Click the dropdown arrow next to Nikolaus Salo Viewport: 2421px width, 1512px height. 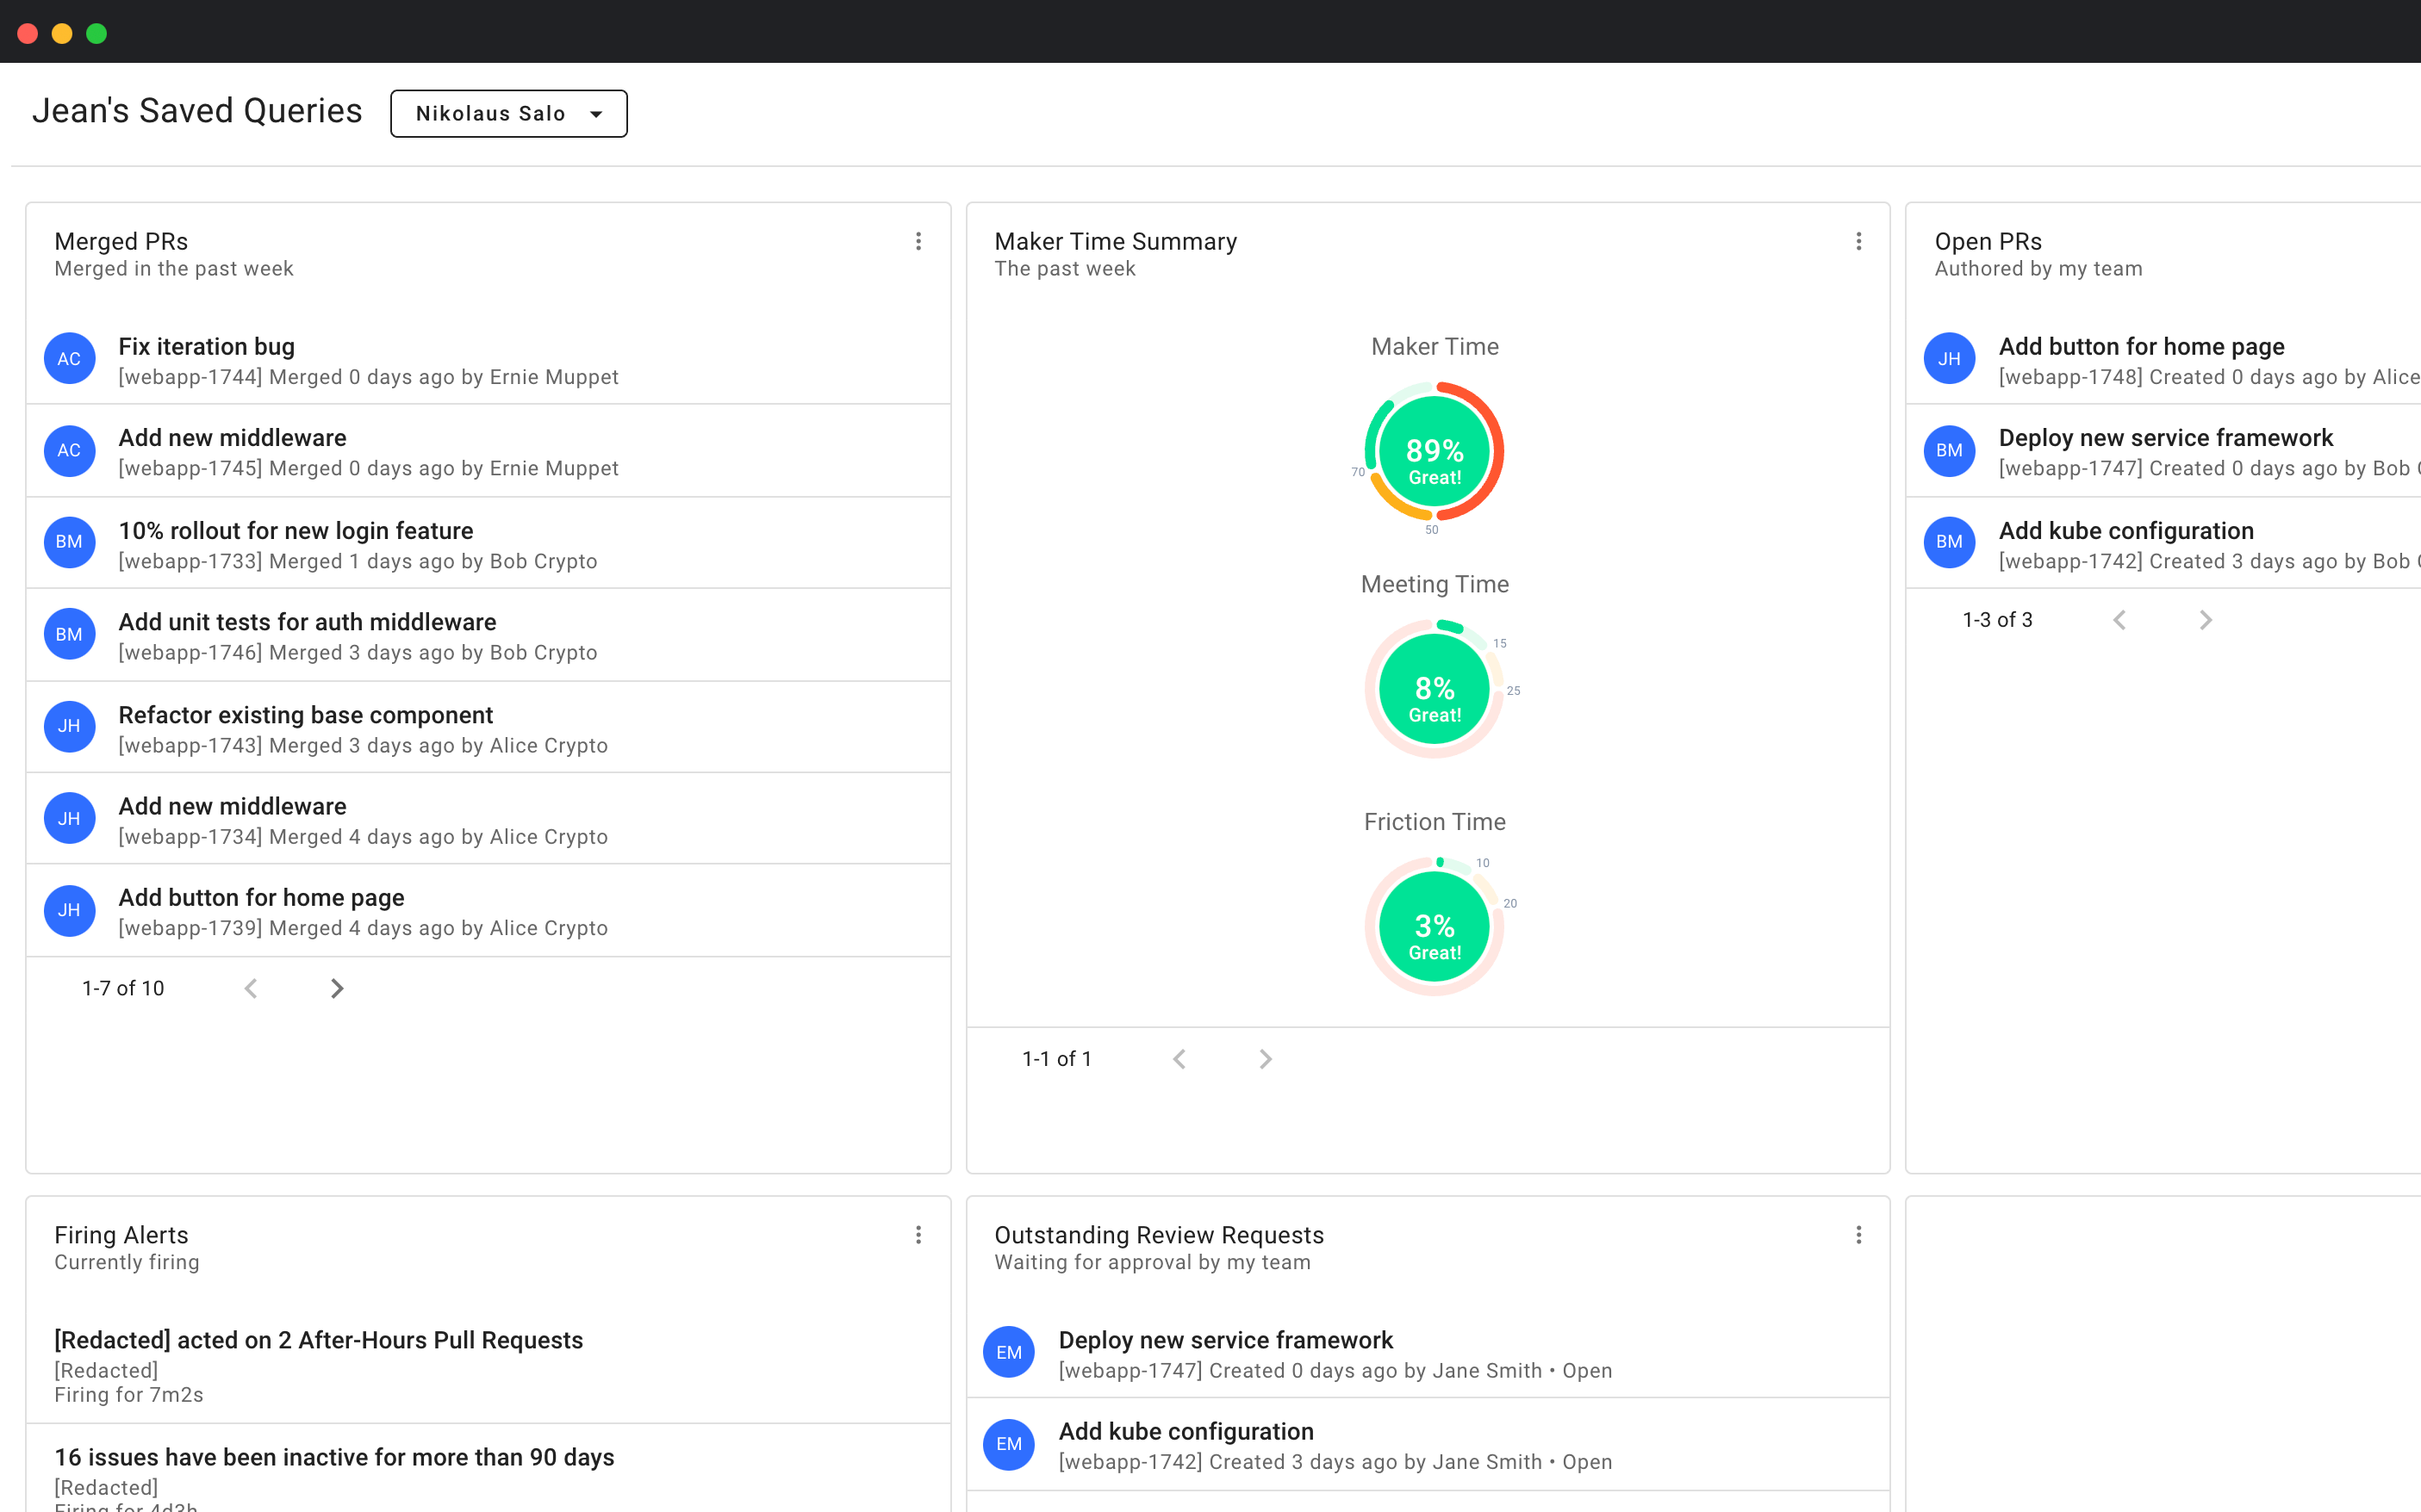(596, 114)
